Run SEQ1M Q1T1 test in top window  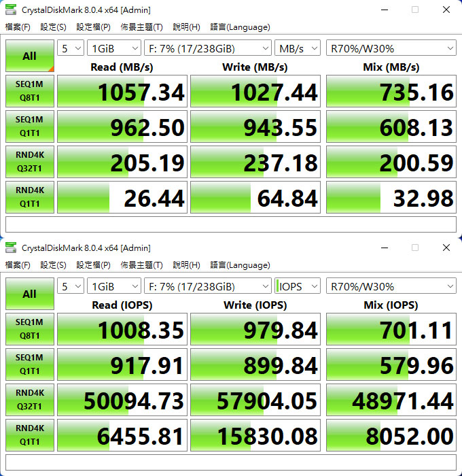pyautogui.click(x=30, y=126)
